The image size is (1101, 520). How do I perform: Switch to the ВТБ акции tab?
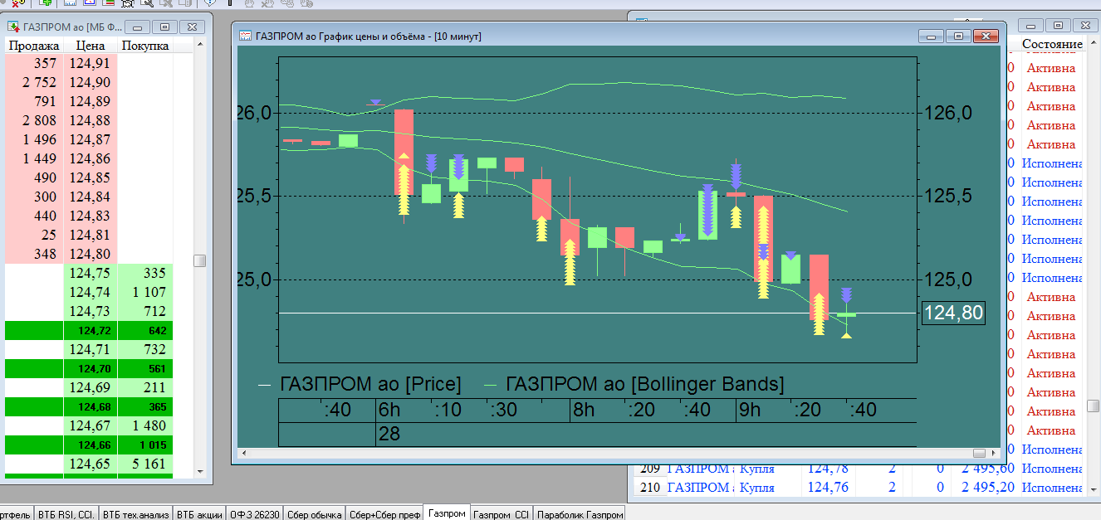coord(199,514)
